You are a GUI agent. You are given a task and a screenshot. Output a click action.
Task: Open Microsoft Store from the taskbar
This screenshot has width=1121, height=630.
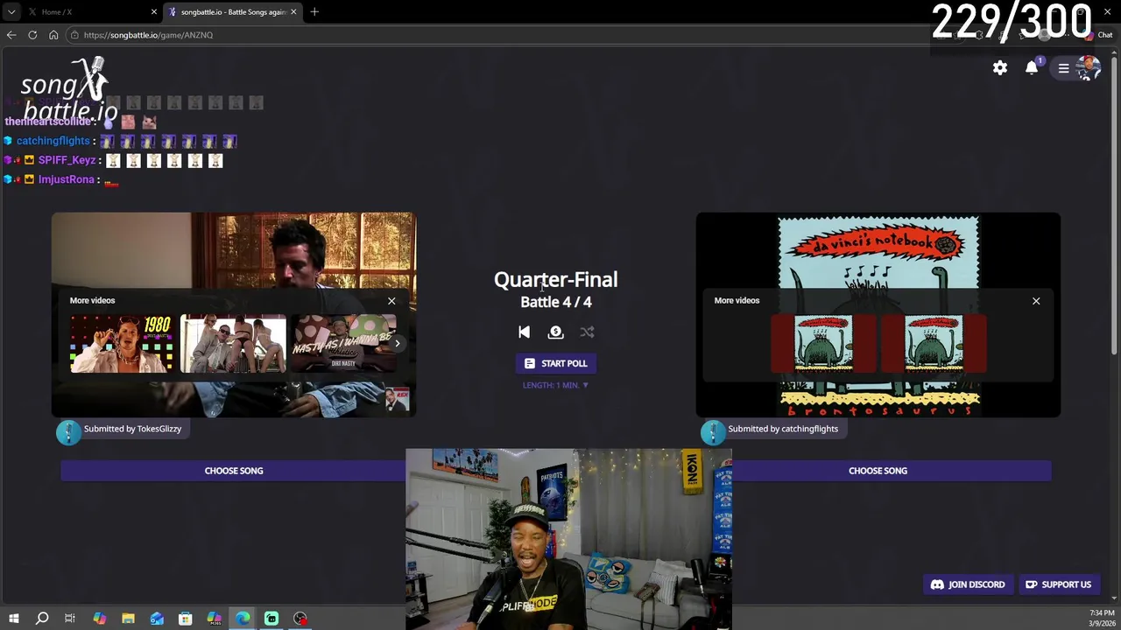coord(185,619)
